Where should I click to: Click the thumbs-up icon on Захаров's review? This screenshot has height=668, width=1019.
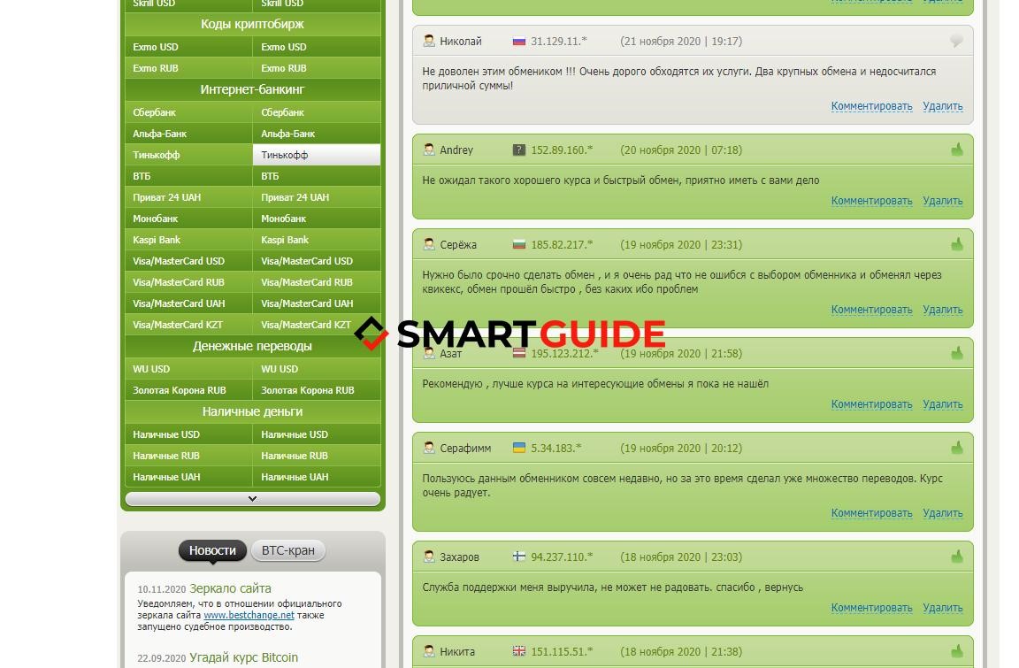coord(956,557)
